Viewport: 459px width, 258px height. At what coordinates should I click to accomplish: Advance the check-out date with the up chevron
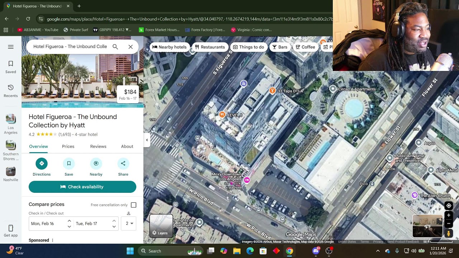point(114,221)
